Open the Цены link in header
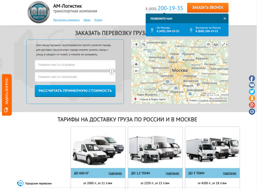Image resolution: width=257 pixels, height=189 pixels. [87, 20]
